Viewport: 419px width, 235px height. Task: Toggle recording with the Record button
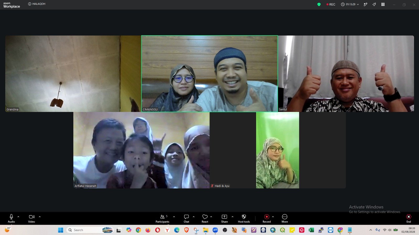[x=267, y=219]
